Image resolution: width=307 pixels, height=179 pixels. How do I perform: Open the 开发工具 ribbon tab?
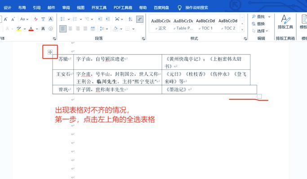coord(99,8)
